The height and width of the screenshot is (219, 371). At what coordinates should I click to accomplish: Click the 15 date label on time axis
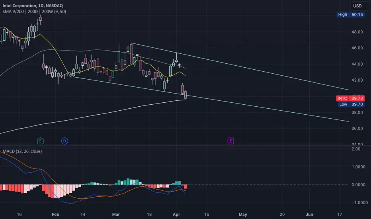click(207, 214)
